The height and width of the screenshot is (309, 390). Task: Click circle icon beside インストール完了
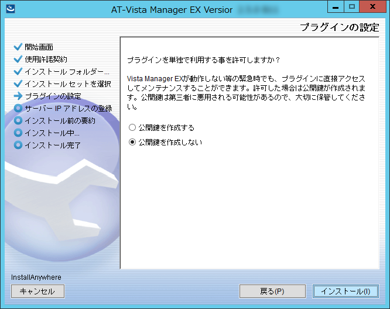(18, 145)
